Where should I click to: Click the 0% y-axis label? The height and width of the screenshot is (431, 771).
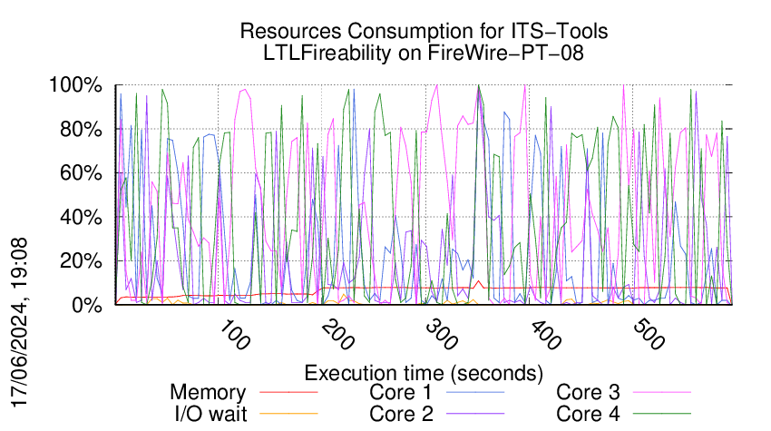point(87,305)
